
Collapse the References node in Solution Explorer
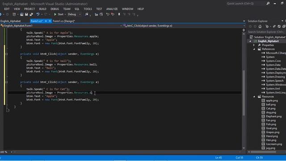[x=254, y=49]
